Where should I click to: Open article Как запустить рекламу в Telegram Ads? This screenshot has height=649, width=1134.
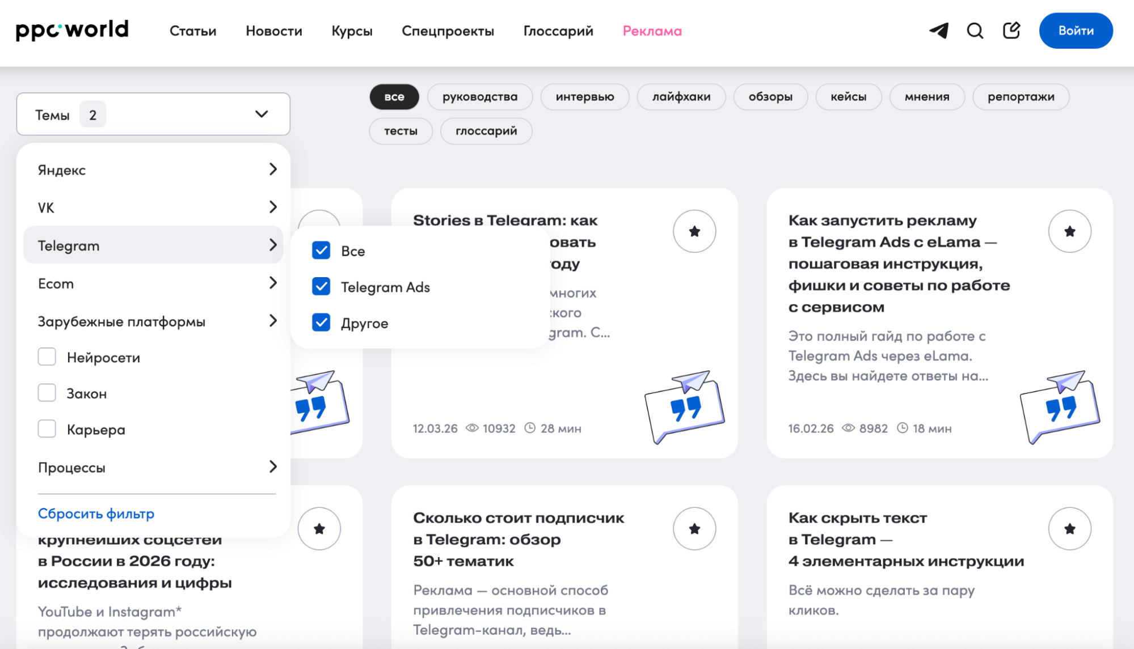tap(899, 264)
